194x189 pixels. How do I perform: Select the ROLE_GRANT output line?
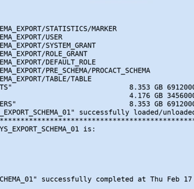[x=43, y=54]
